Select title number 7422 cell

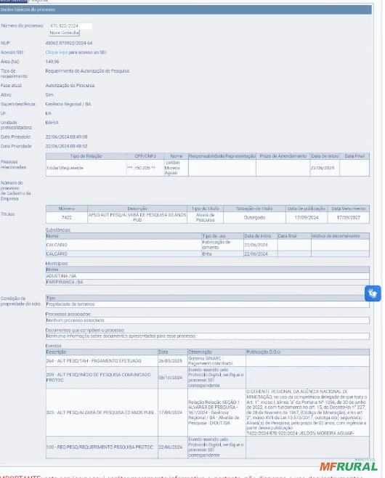[66, 217]
